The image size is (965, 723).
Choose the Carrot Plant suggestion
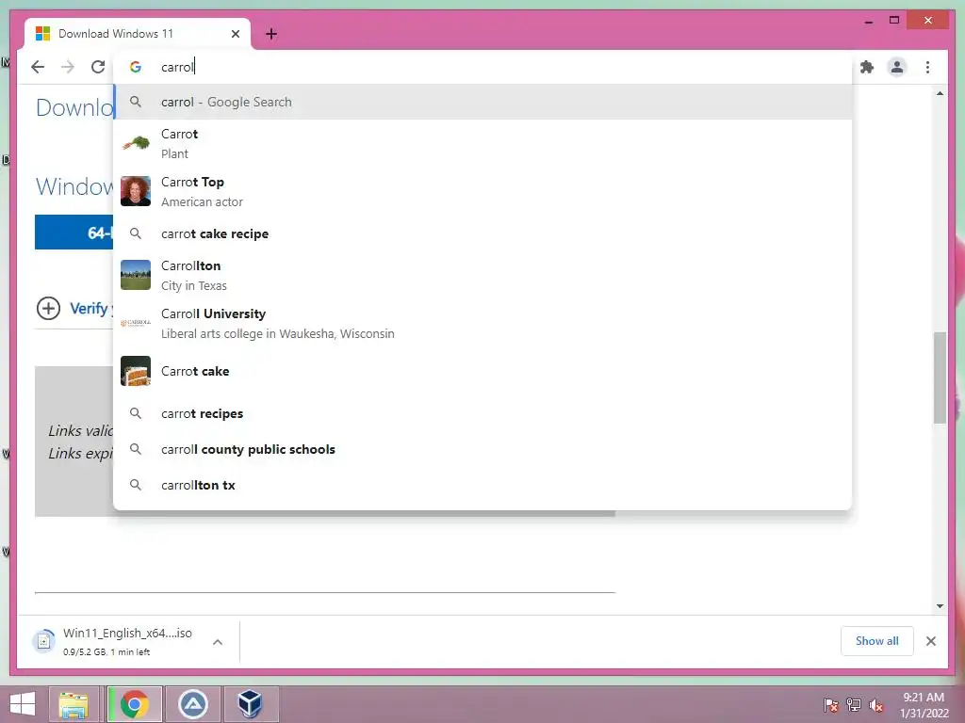[482, 143]
